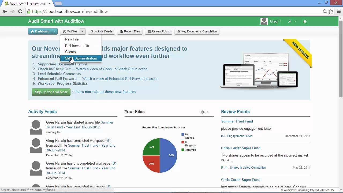This screenshot has height=193, width=343.
Task: Click first Greg Narain activity avatar
Action: [x=36, y=127]
